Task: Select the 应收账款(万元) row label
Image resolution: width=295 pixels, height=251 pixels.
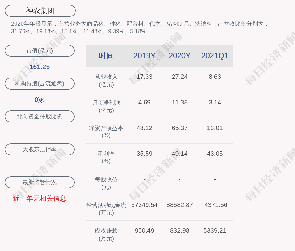Action: coord(106,235)
